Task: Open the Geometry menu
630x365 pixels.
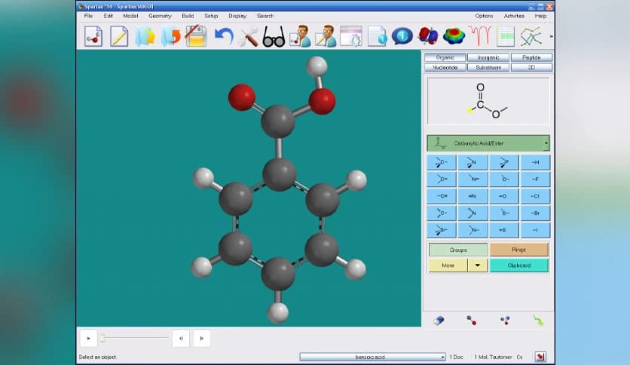Action: pyautogui.click(x=160, y=16)
